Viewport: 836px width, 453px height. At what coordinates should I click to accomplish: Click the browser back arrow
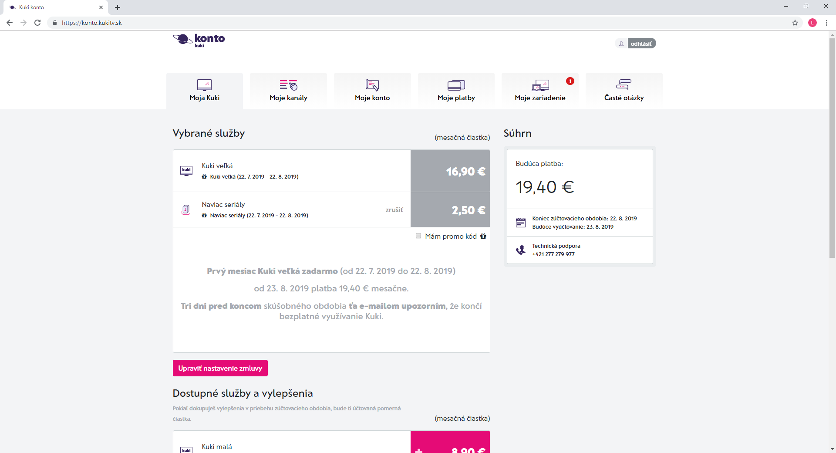click(x=10, y=23)
